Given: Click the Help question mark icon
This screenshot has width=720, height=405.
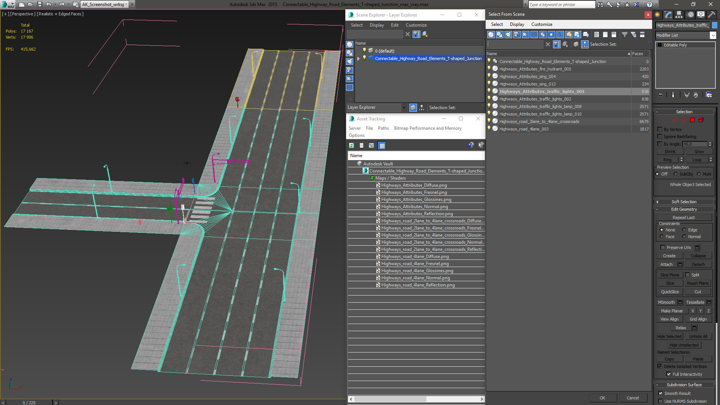Looking at the screenshot, I should (x=649, y=4).
